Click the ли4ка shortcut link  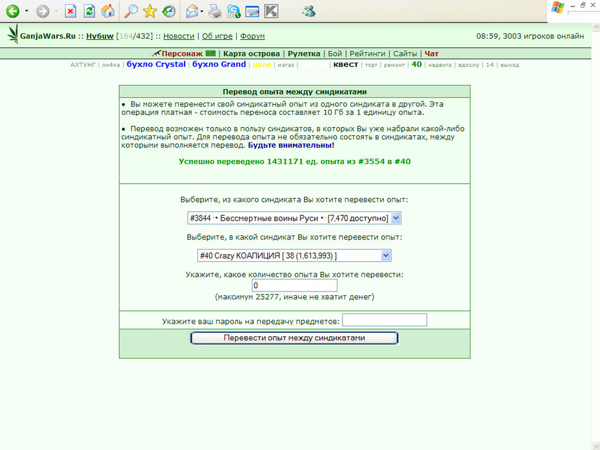click(x=110, y=65)
